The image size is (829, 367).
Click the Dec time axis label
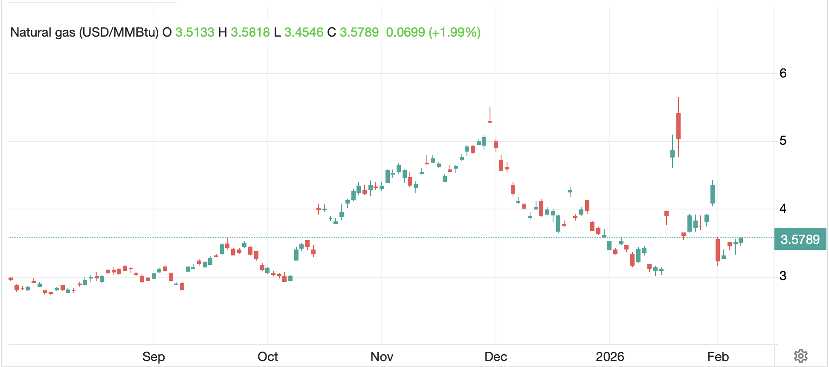click(x=496, y=357)
